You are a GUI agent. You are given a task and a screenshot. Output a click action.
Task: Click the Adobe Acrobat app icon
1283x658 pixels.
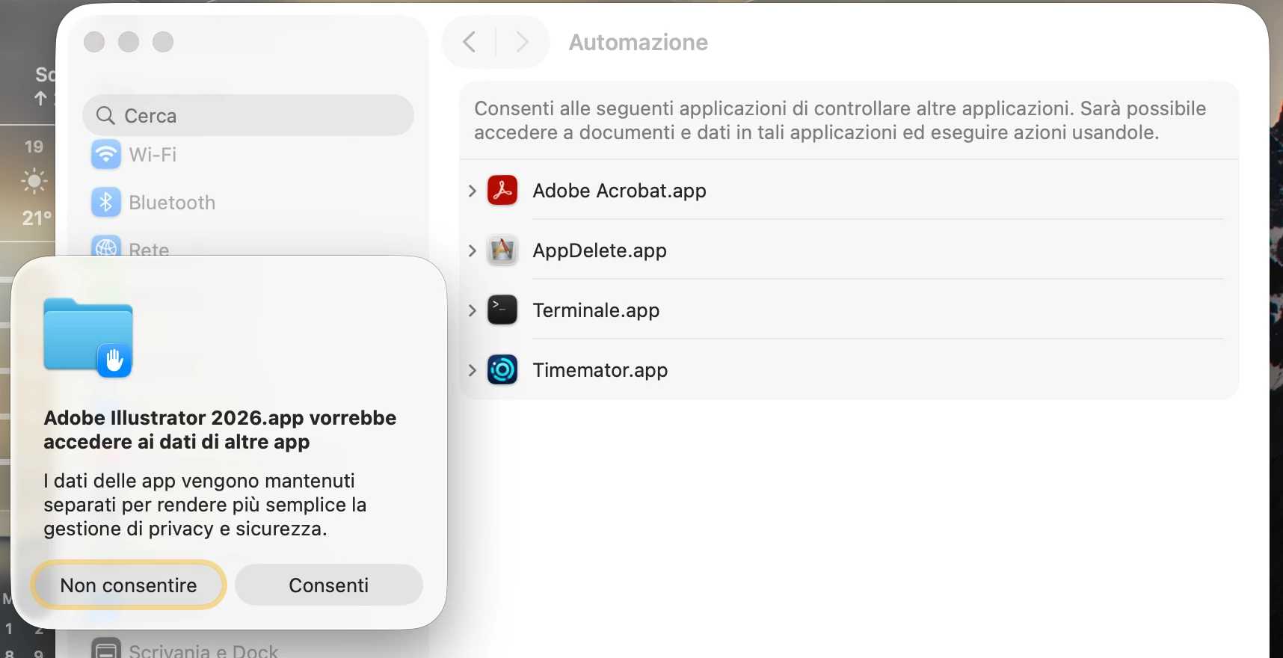[x=502, y=191]
